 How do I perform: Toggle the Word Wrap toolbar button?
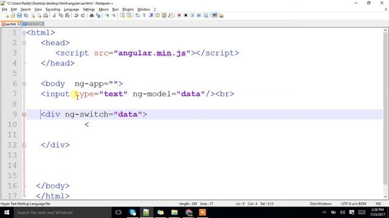pyautogui.click(x=138, y=16)
